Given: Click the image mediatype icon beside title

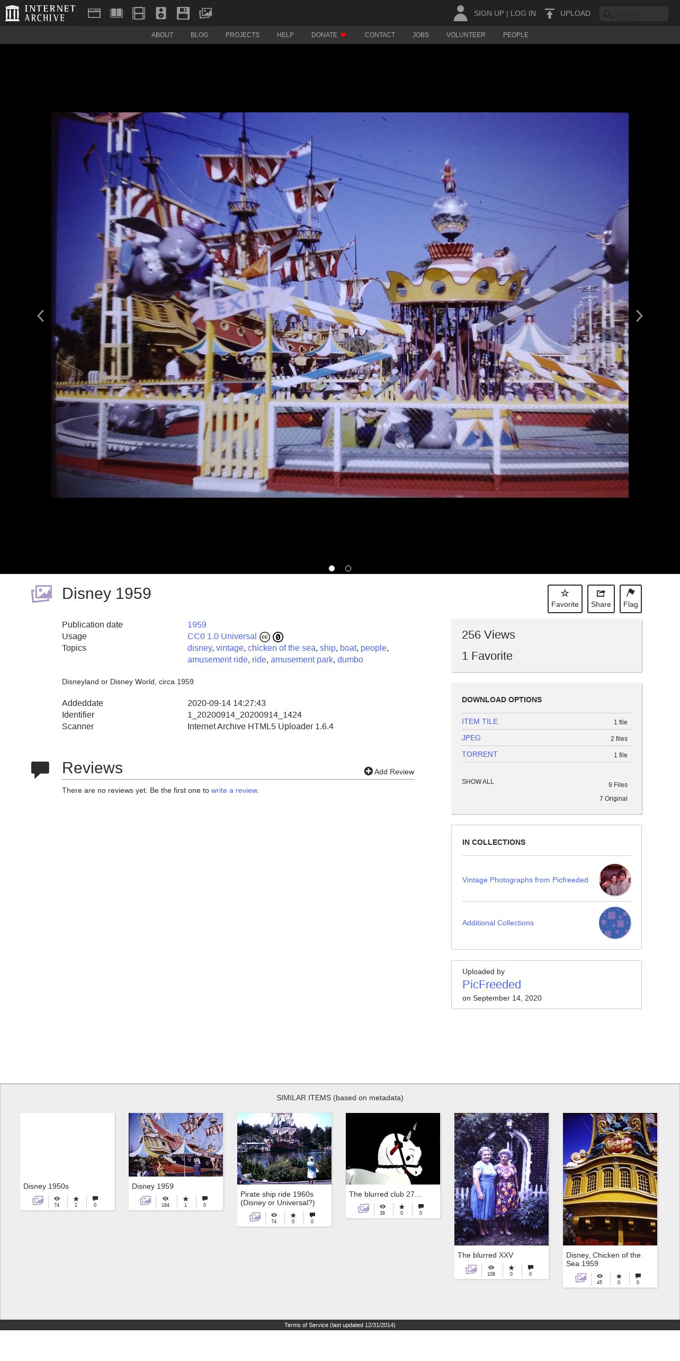Looking at the screenshot, I should pos(41,594).
